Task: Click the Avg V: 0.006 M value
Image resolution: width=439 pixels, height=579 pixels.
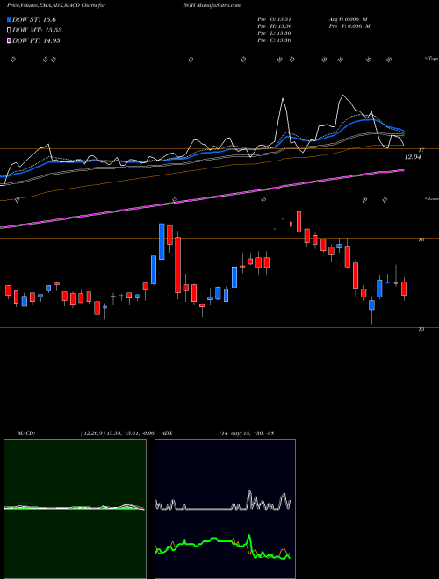Action: (x=349, y=19)
